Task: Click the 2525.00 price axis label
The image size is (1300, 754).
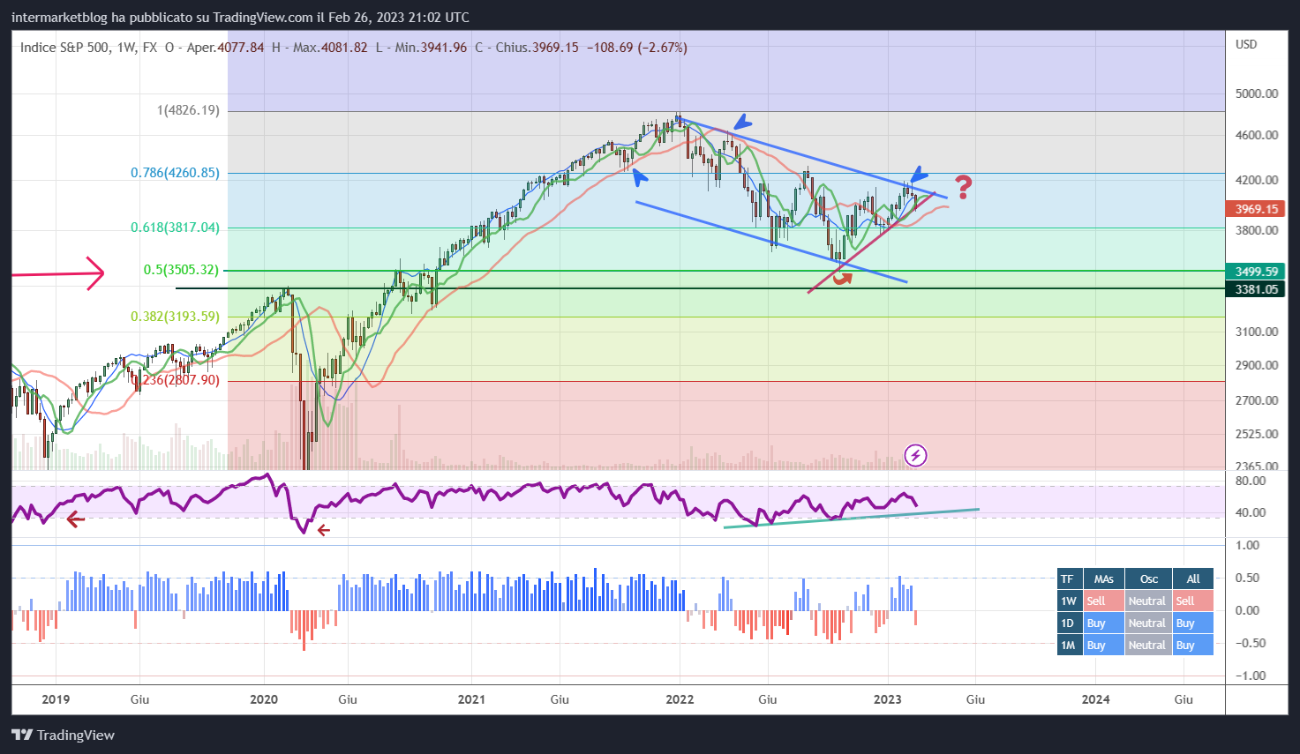Action: tap(1257, 434)
